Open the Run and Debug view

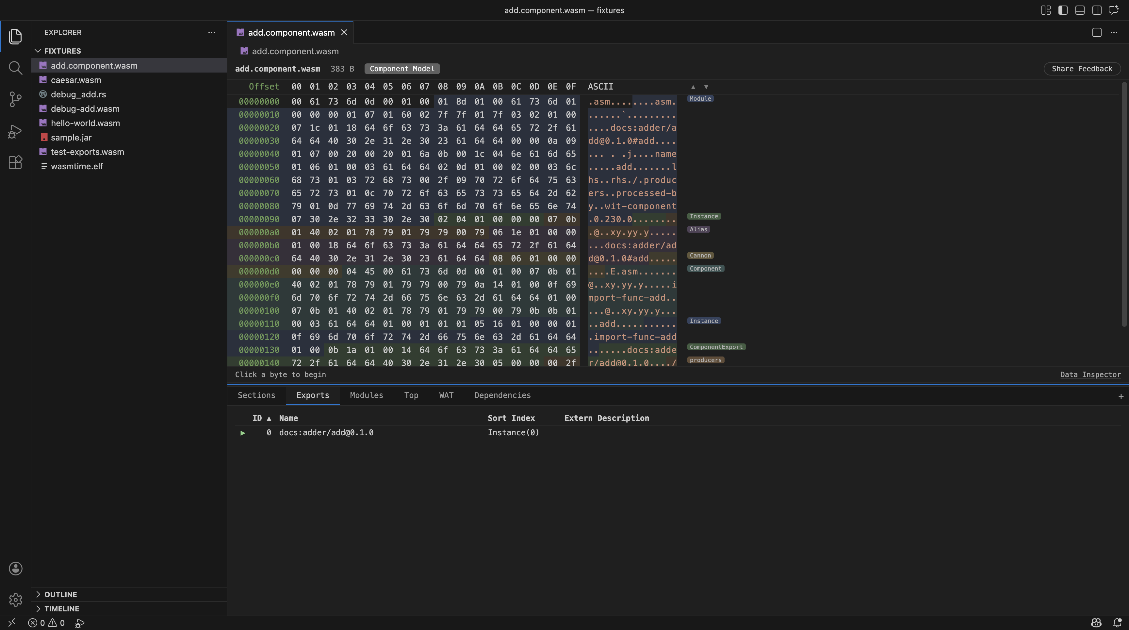point(15,131)
